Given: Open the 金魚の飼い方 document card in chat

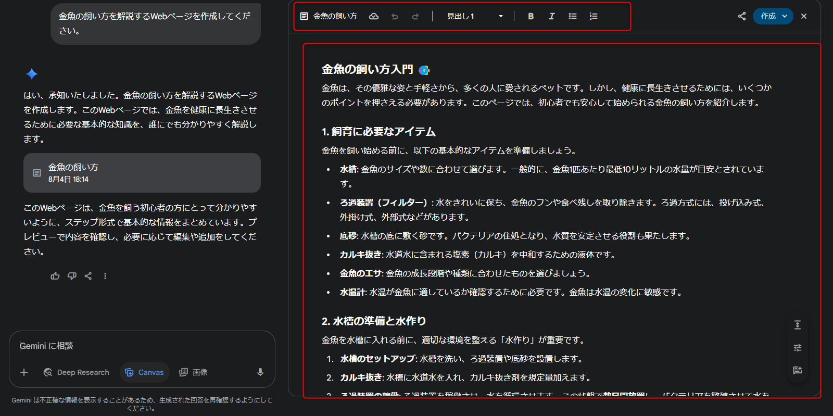Looking at the screenshot, I should (142, 173).
